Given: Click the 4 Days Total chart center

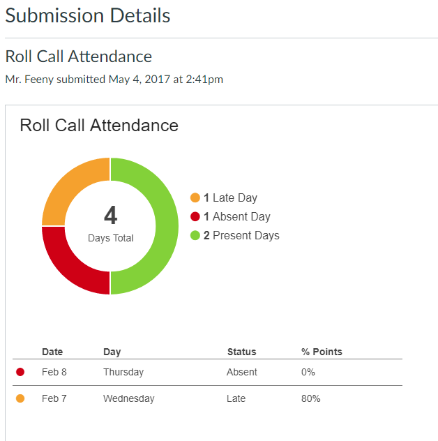Looking at the screenshot, I should point(110,223).
